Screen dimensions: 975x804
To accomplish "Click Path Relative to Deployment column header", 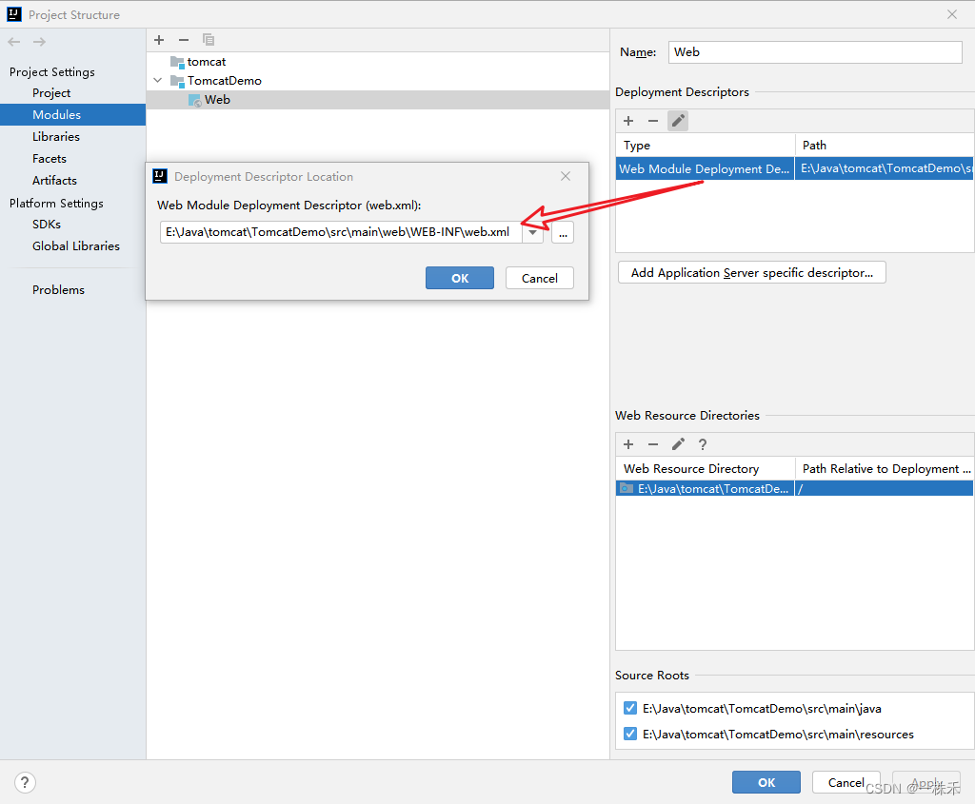I will [885, 468].
